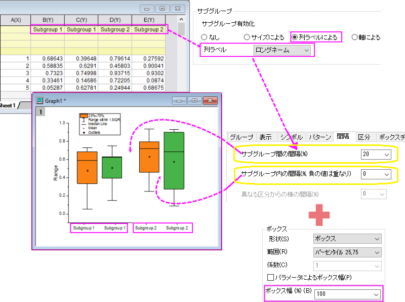Enable サイズによる subgroup option
The width and height of the screenshot is (405, 302).
[247, 37]
